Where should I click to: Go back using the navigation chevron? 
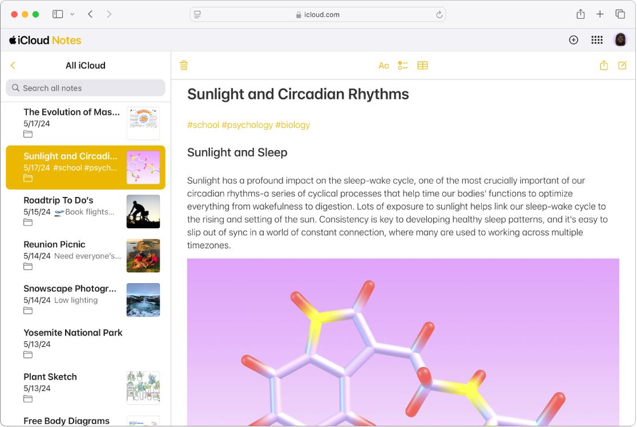pos(90,14)
